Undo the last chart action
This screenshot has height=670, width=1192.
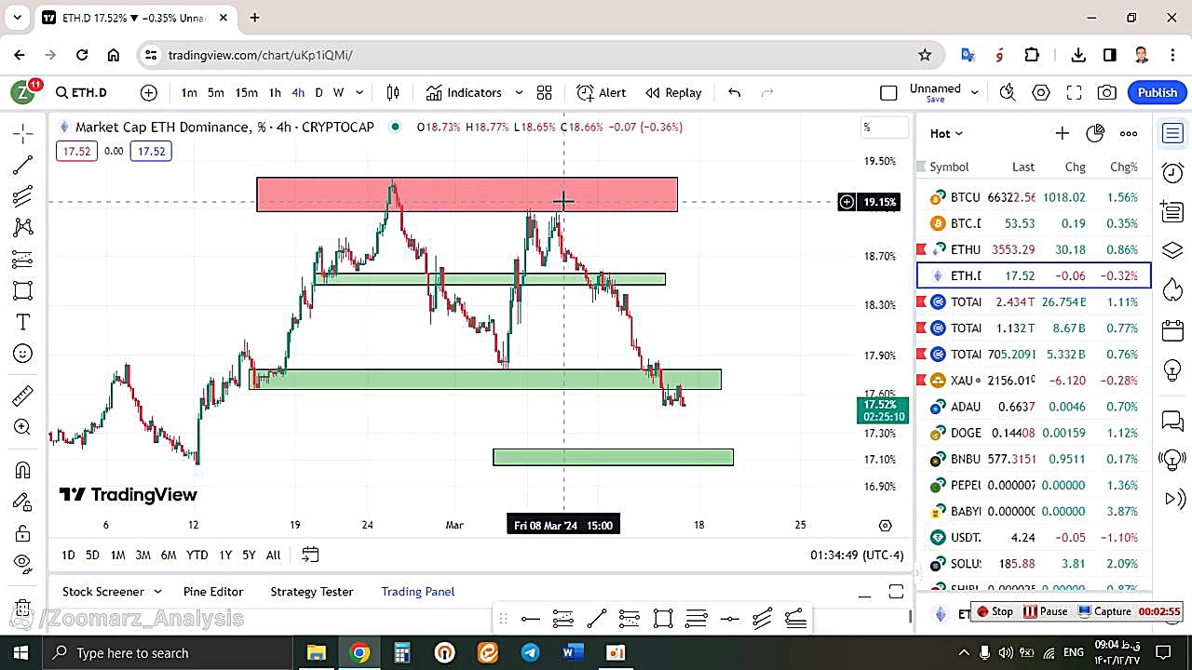click(x=734, y=92)
